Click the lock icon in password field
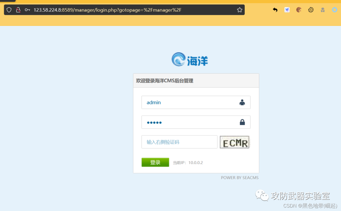The width and height of the screenshot is (341, 211). pos(242,122)
